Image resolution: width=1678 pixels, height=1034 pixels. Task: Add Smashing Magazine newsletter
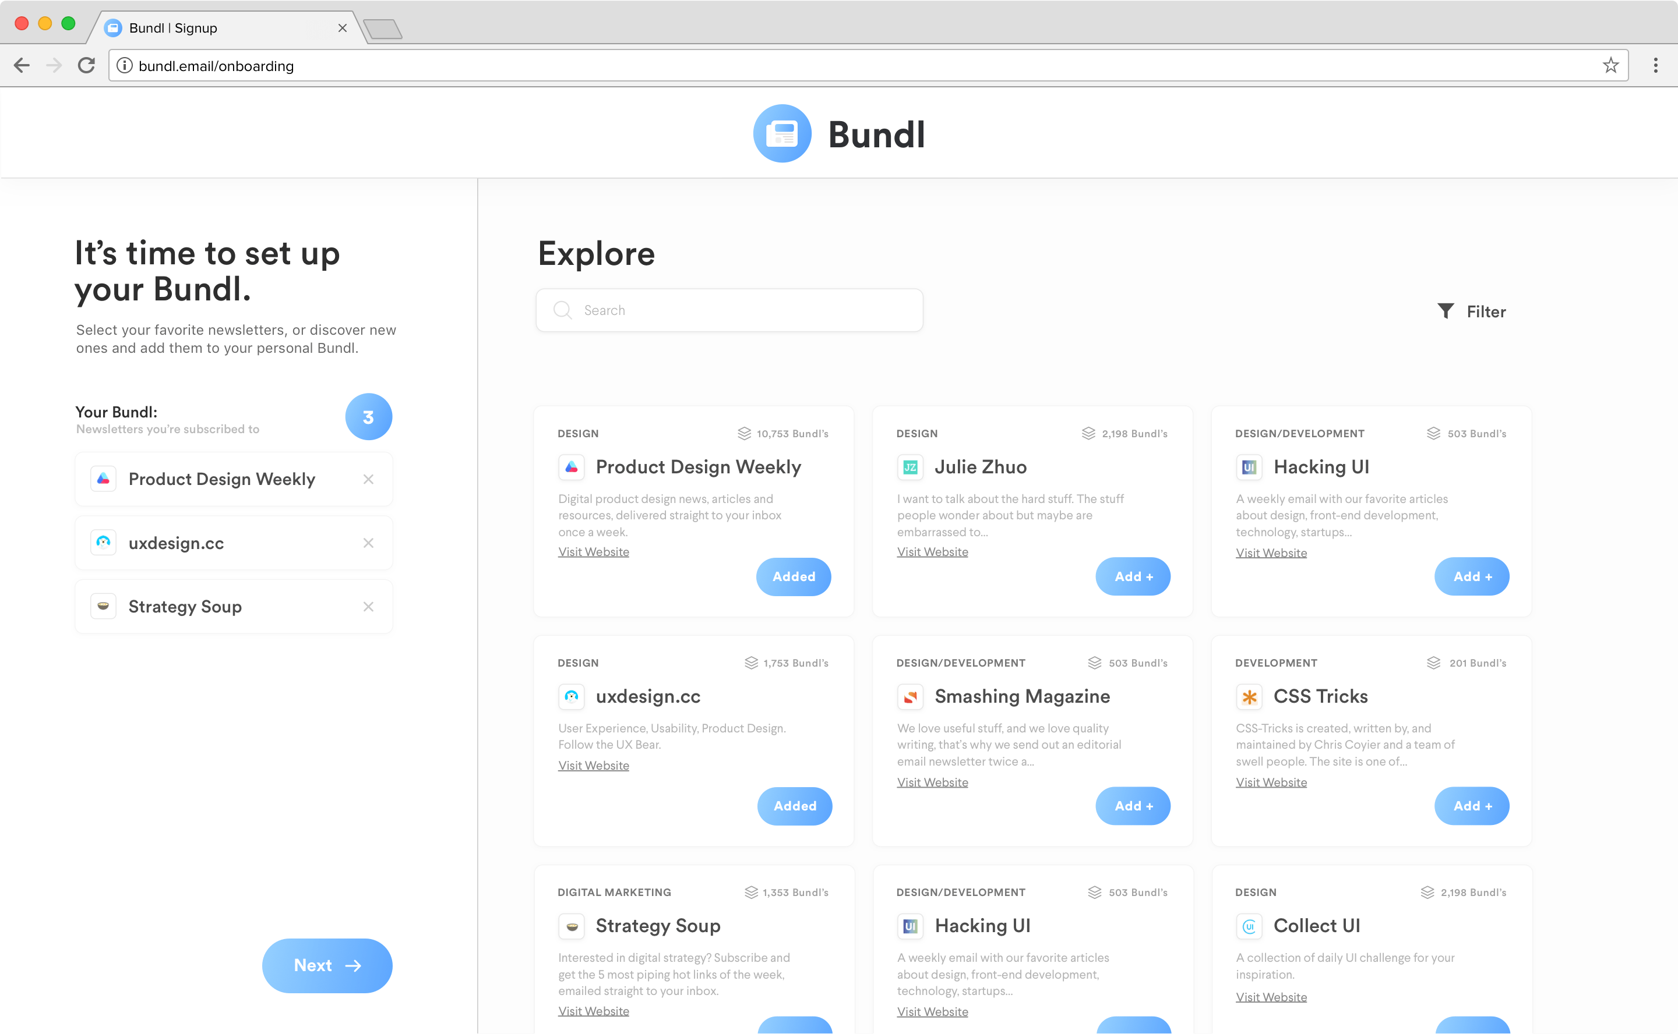(x=1133, y=806)
